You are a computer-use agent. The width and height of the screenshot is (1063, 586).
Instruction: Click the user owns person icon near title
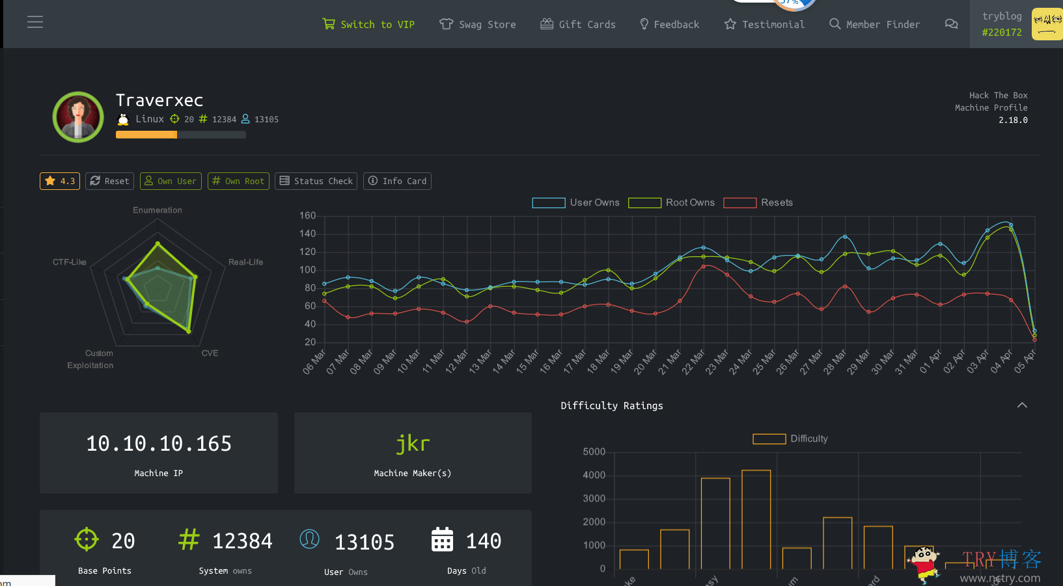point(245,119)
